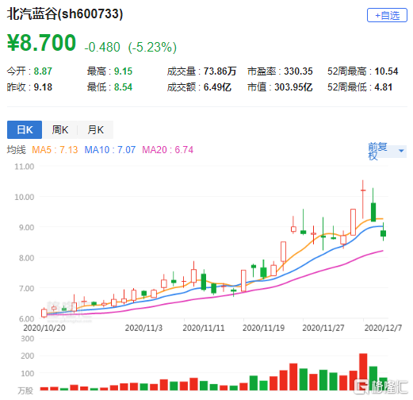413x400 pixels.
Task: Switch to 月K monthly chart tab
Action: 96,129
